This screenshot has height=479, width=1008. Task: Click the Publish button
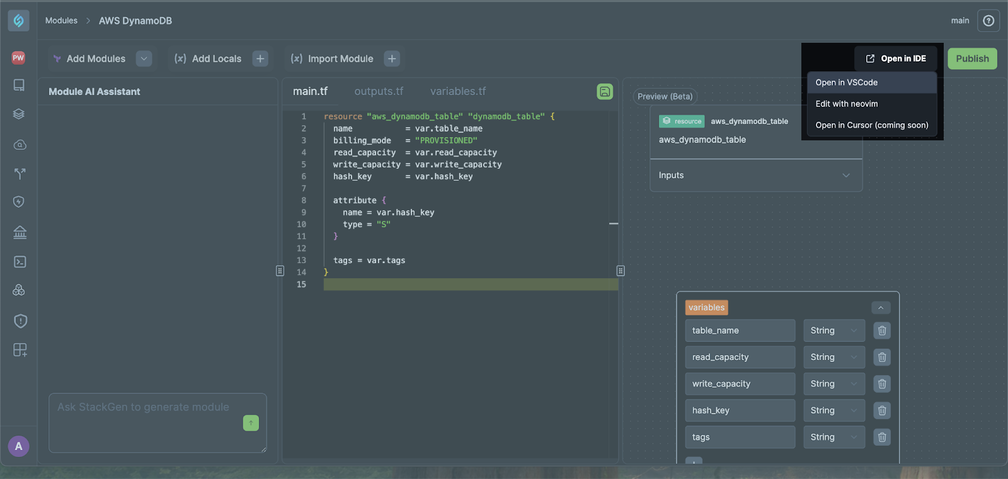tap(972, 59)
